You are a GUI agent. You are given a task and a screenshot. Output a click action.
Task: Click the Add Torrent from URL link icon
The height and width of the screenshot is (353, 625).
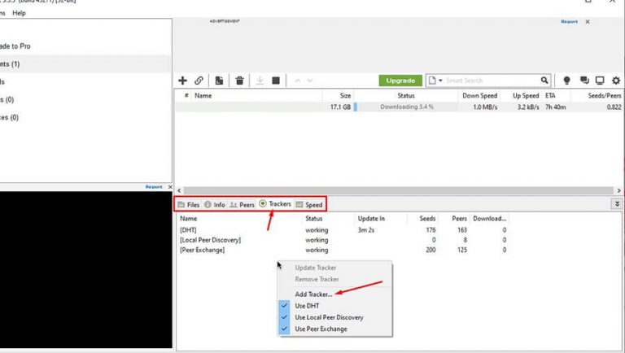(x=199, y=81)
